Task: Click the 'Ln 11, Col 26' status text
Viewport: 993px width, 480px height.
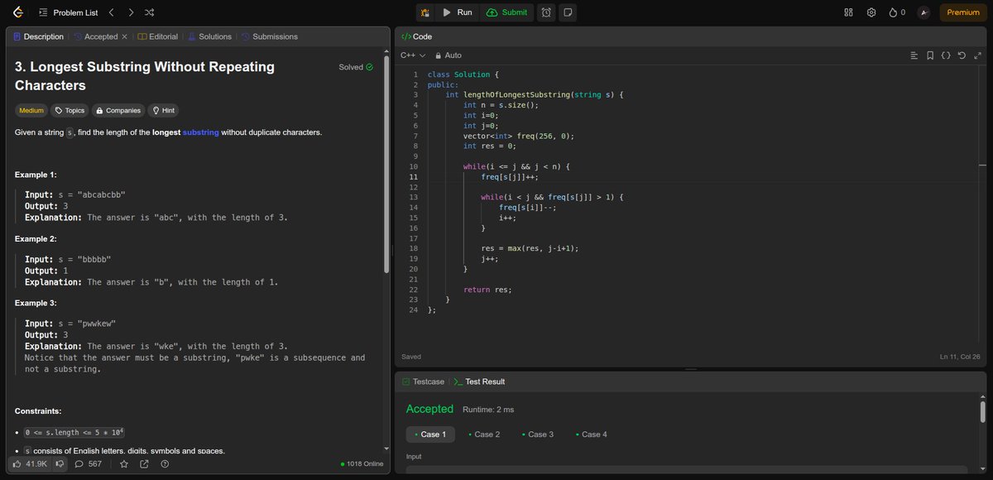Action: 962,357
